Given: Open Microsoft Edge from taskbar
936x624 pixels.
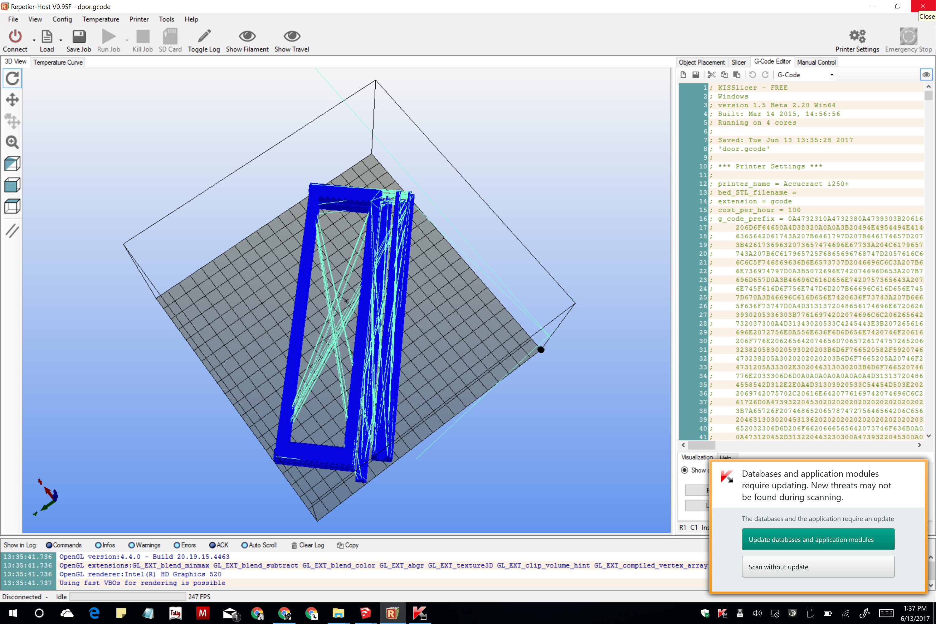Looking at the screenshot, I should [x=94, y=613].
